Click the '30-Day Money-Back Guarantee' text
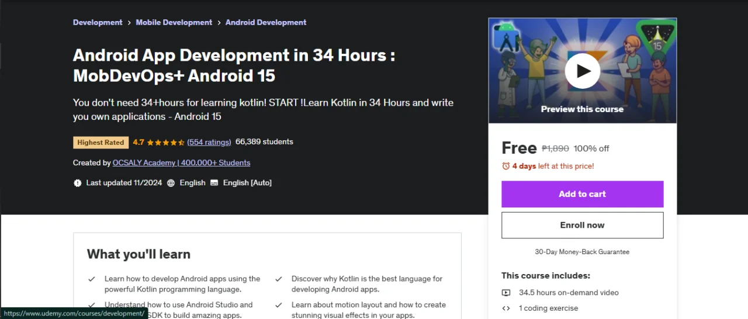Screen dimensions: 748x319 tap(582, 252)
